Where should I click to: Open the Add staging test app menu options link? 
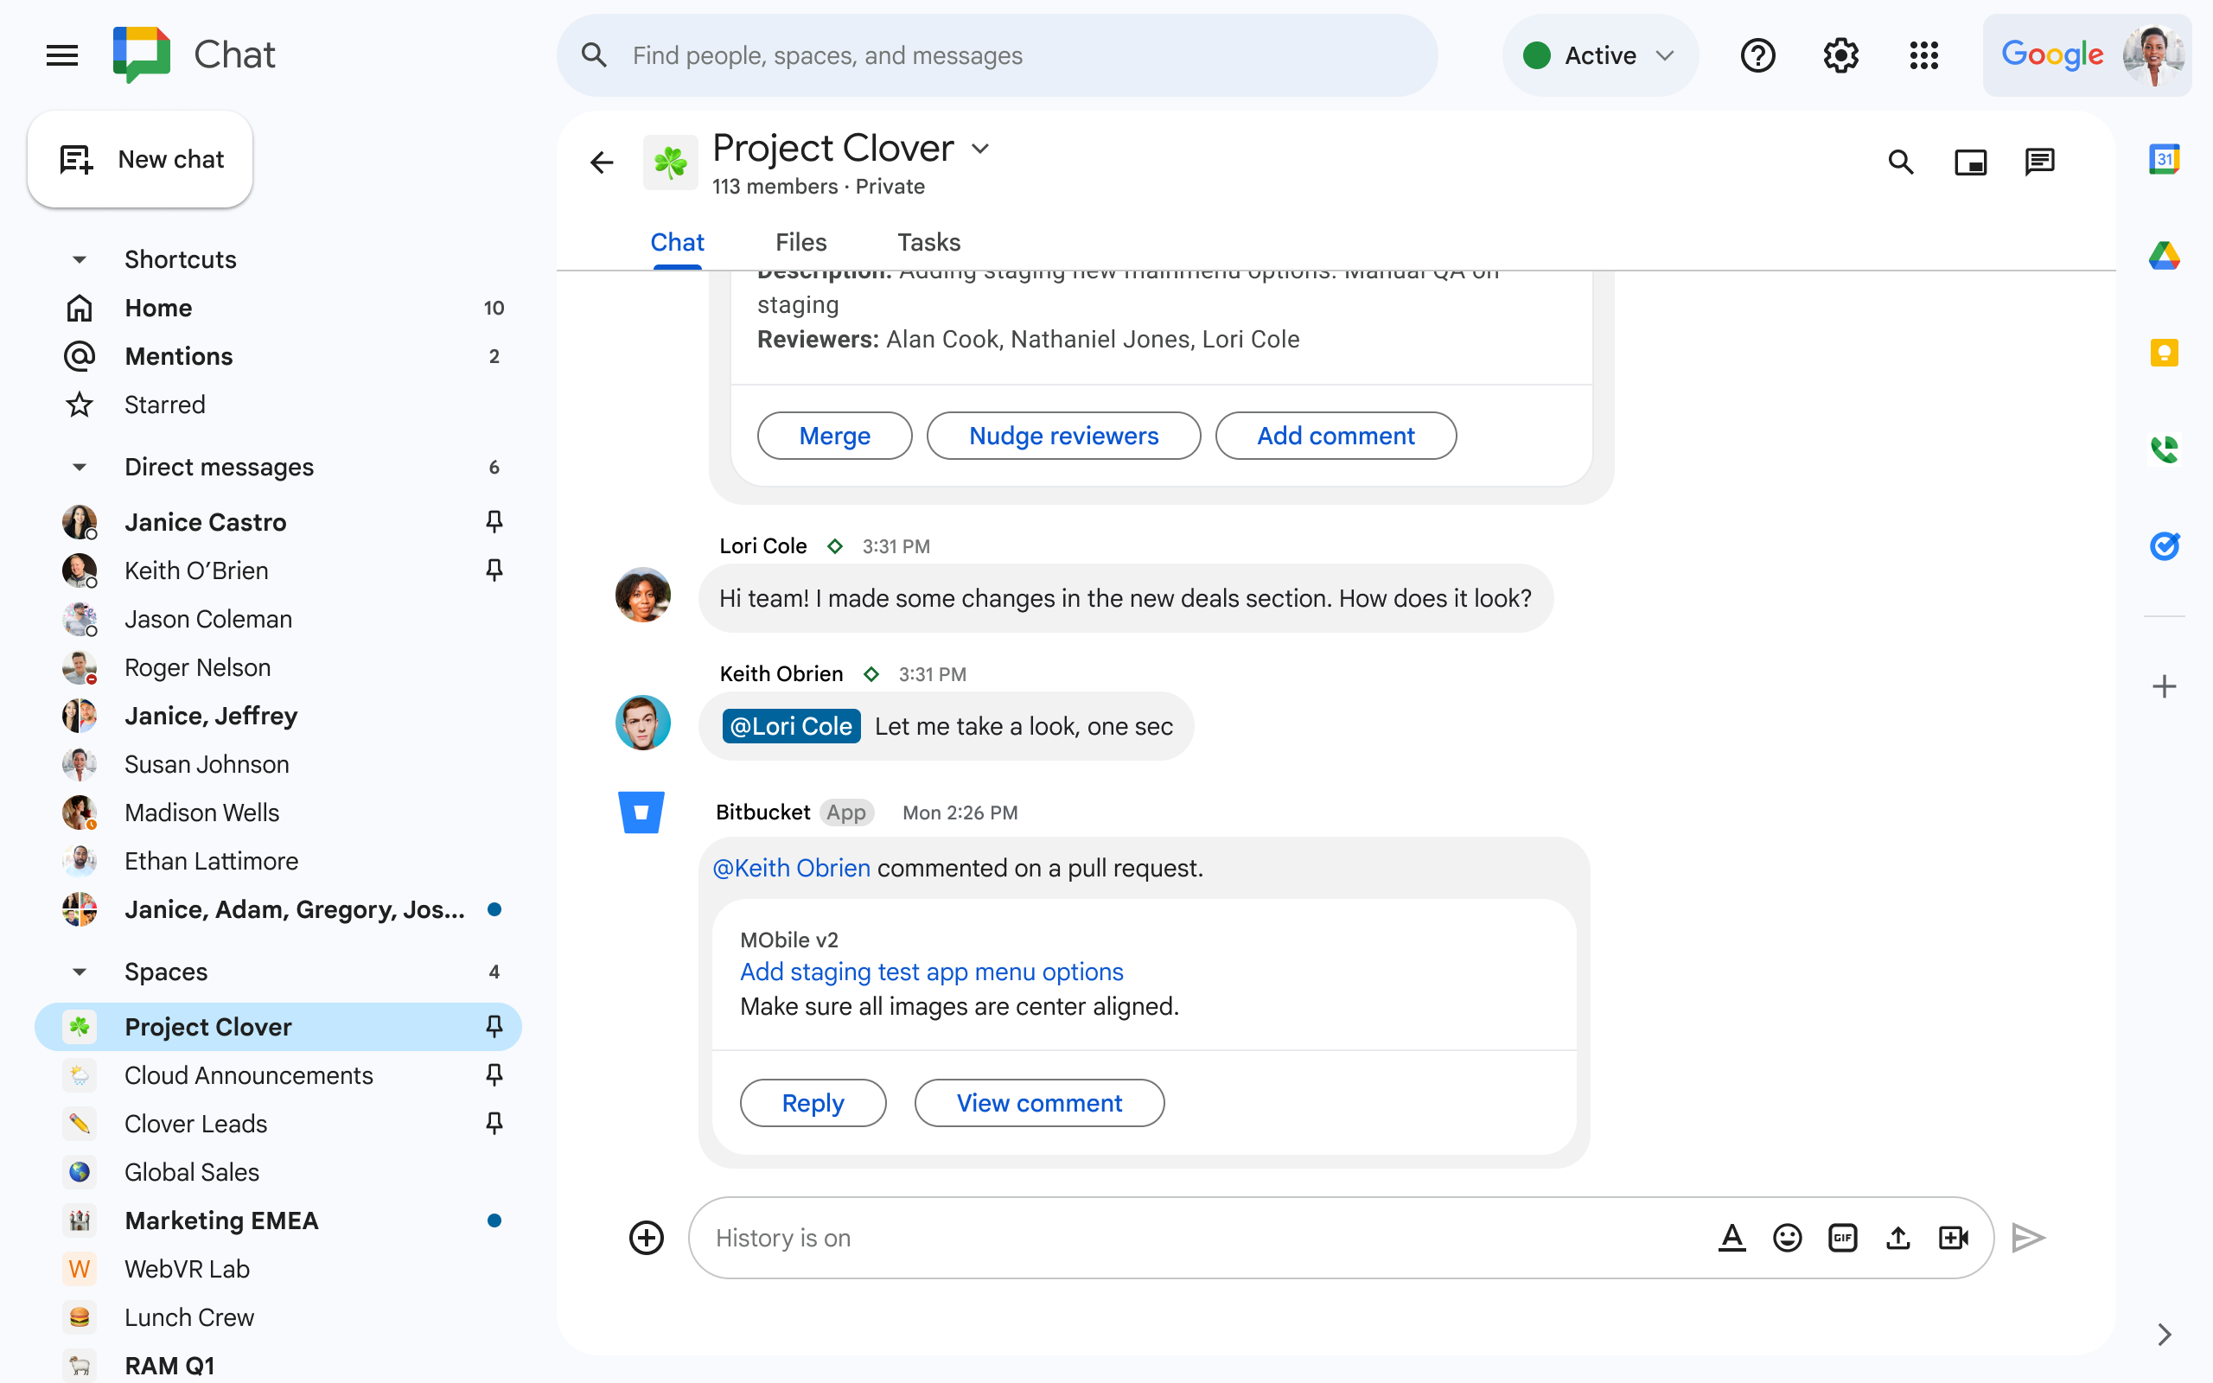pos(931,972)
